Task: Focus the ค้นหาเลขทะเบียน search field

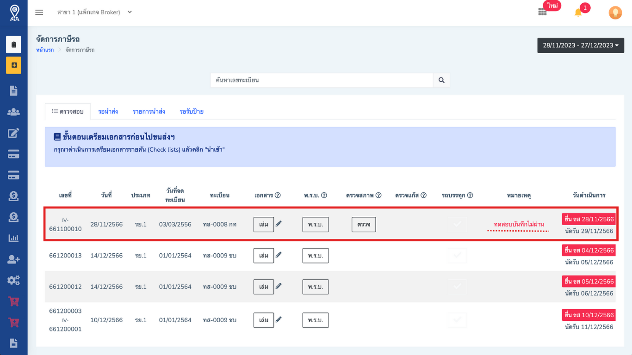Action: tap(322, 80)
